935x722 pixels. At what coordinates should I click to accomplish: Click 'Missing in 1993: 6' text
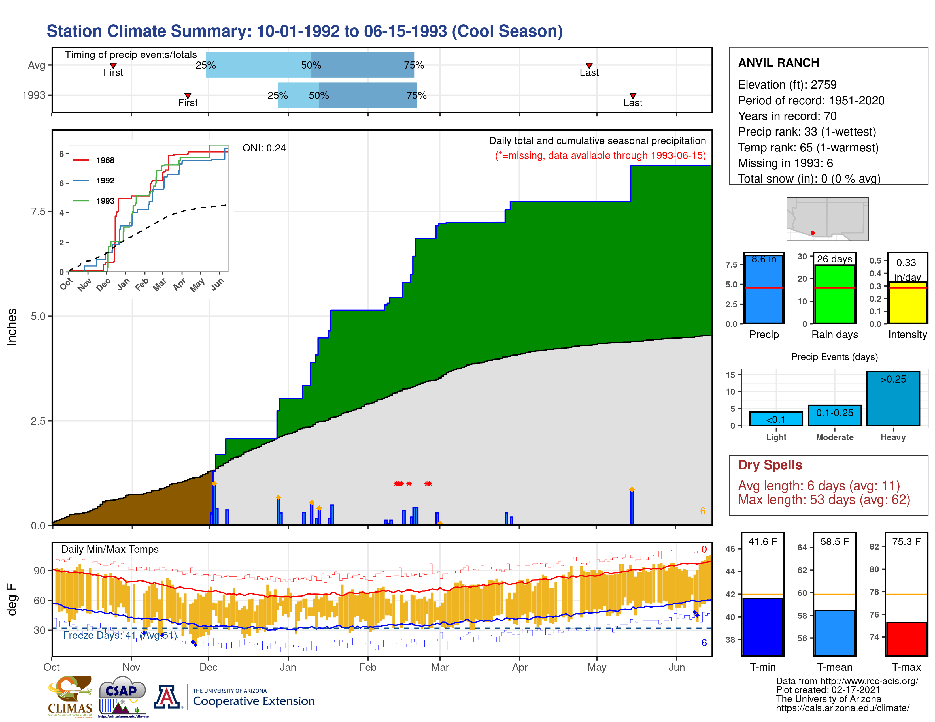tap(786, 163)
